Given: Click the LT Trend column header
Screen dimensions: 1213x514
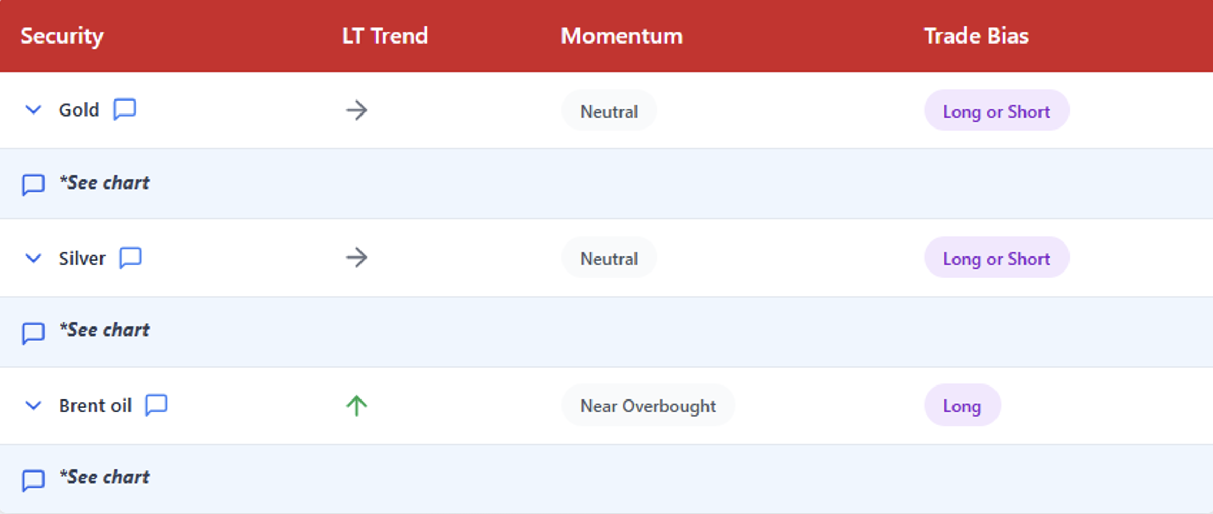Looking at the screenshot, I should point(385,36).
